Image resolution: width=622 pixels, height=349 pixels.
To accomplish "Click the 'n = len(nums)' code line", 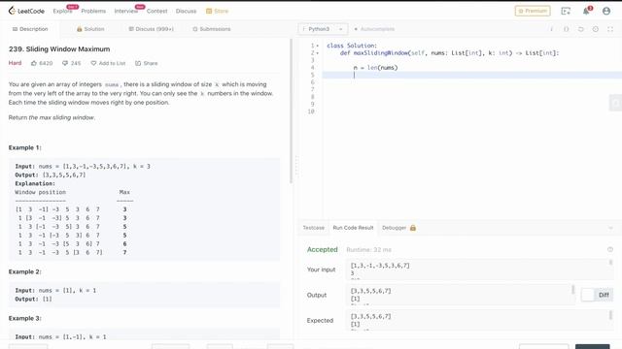I will click(x=376, y=68).
